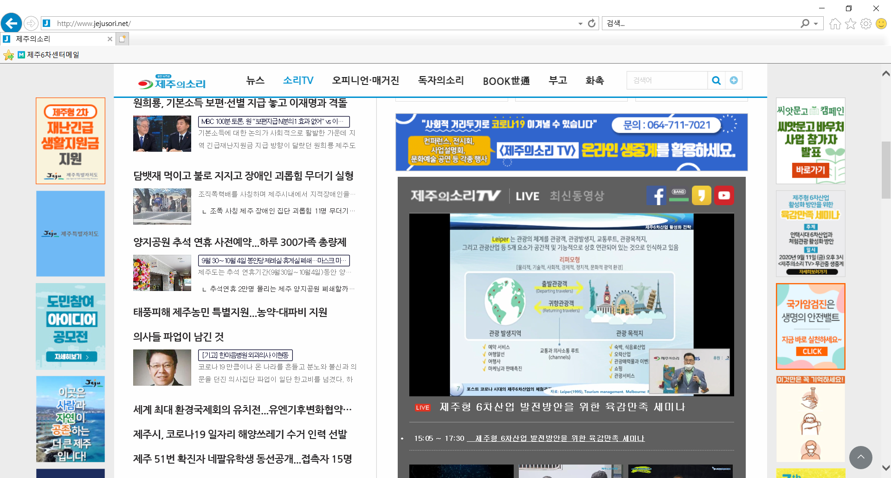Expand the browser search provider dropdown

click(x=816, y=24)
